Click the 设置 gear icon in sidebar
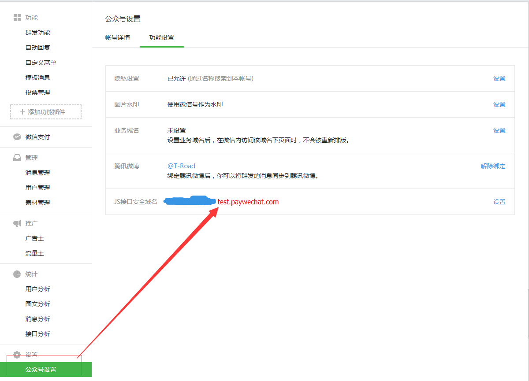 coord(17,355)
